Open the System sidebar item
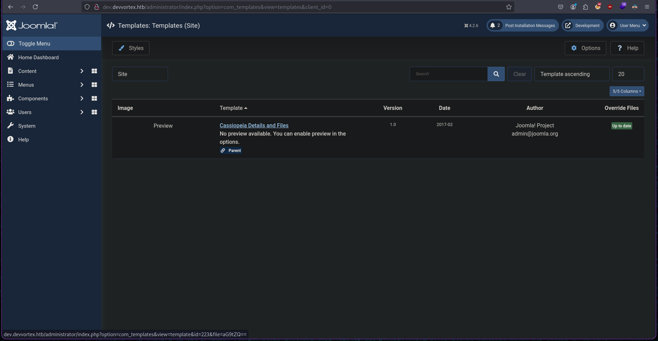This screenshot has height=341, width=658. pyautogui.click(x=27, y=126)
